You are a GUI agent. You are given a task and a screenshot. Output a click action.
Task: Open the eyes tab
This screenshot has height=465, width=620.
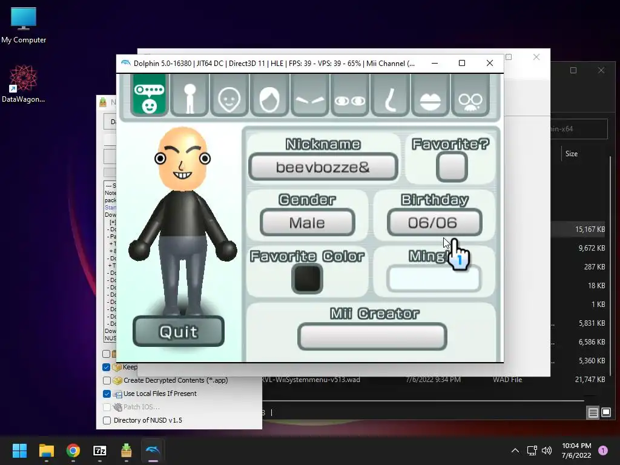(x=350, y=95)
